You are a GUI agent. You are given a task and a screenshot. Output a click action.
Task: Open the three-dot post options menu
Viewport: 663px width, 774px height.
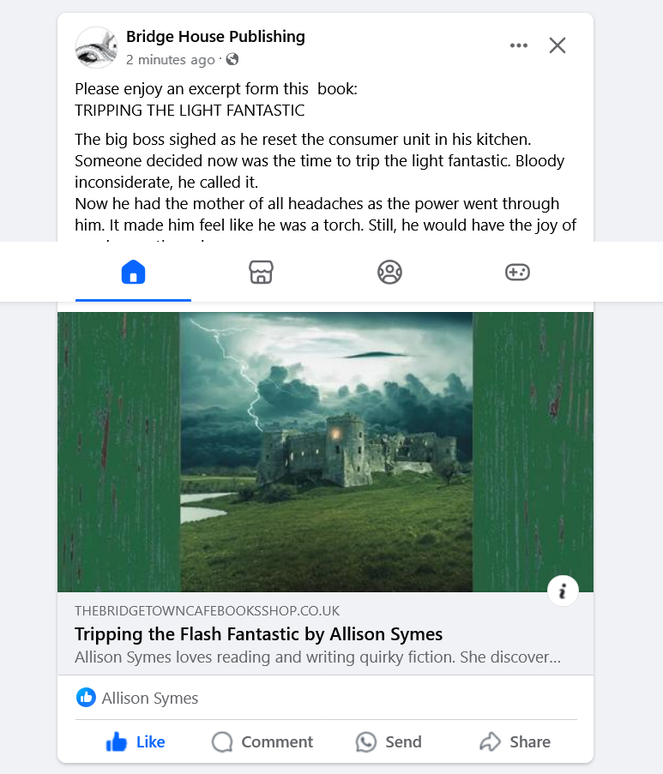[518, 45]
